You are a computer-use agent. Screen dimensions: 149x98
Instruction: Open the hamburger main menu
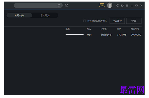tap(127, 5)
